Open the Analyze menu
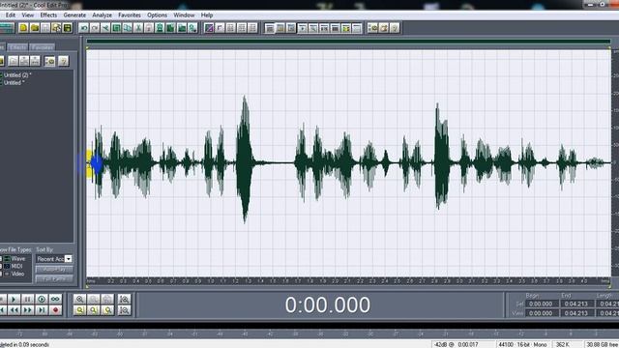This screenshot has width=619, height=348. 102,15
